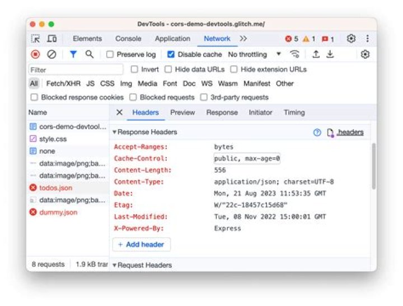
Task: Open response headers help icon
Action: 317,133
